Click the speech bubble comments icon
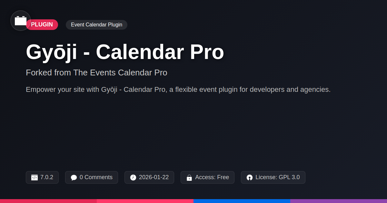 click(74, 178)
